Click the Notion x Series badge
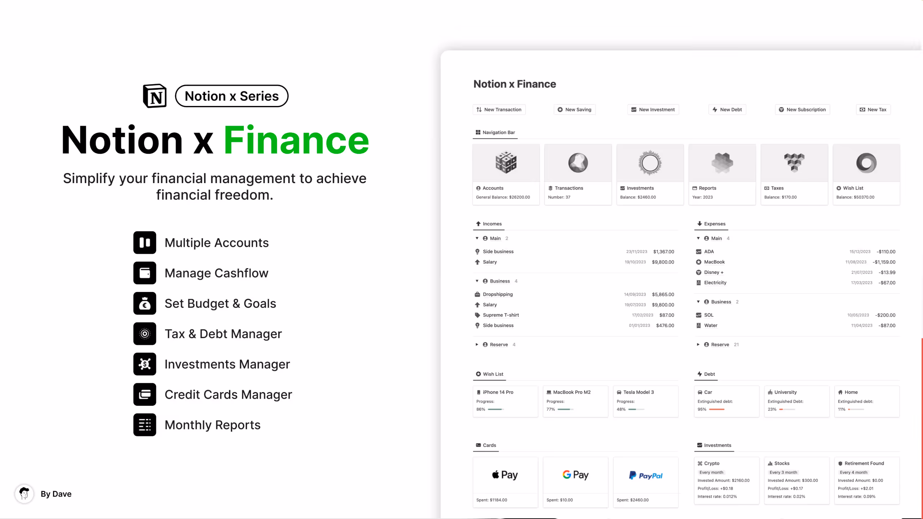Image resolution: width=923 pixels, height=519 pixels. [231, 96]
